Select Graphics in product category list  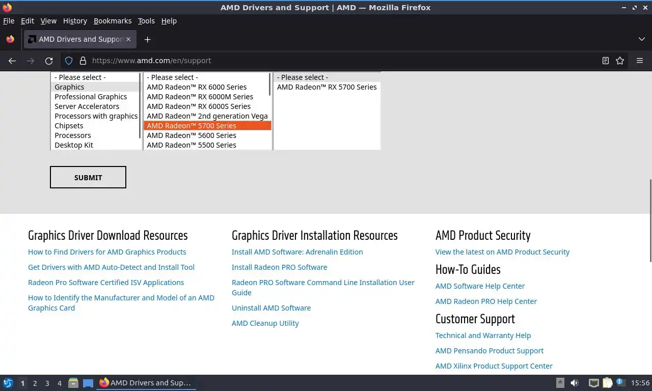[x=96, y=87]
